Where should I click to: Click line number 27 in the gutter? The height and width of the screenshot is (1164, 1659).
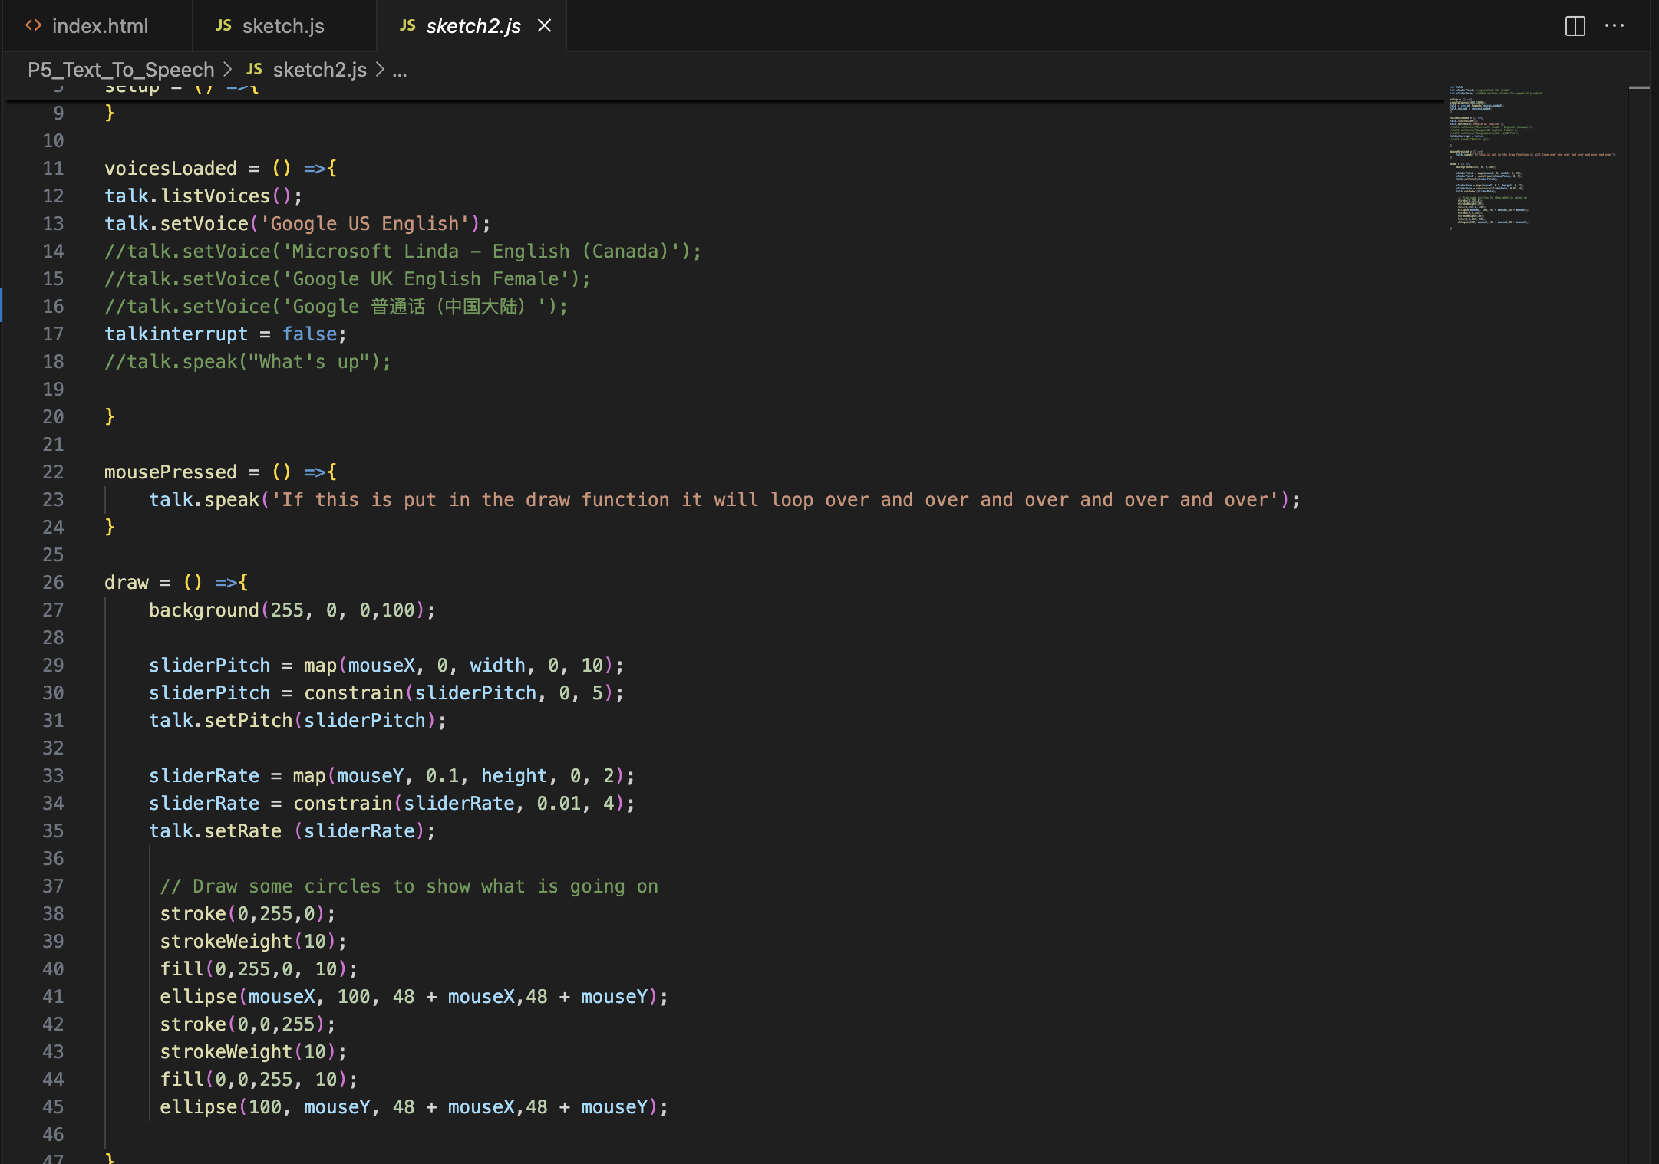[x=53, y=610]
